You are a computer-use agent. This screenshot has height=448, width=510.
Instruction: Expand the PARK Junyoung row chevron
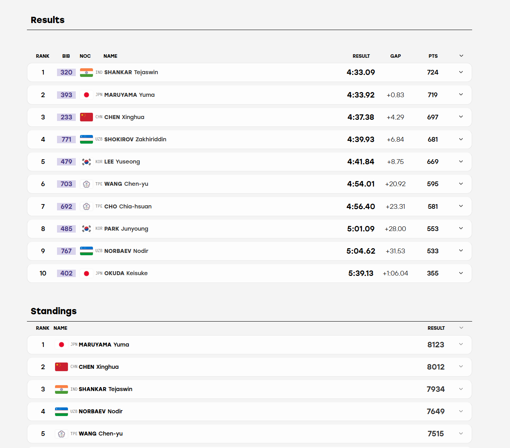pos(461,228)
